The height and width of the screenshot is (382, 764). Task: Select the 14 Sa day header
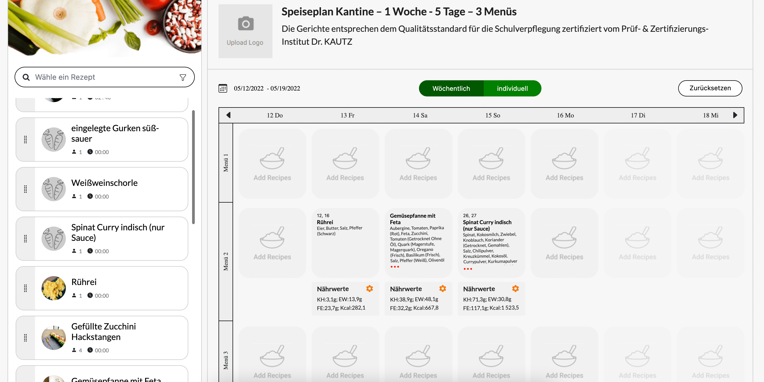tap(420, 115)
